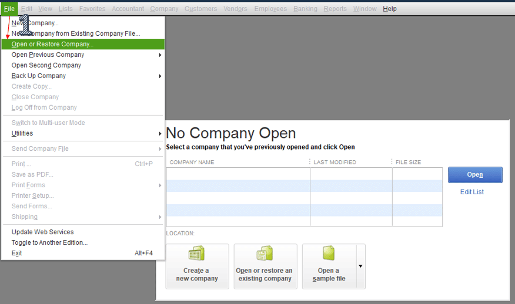Open the Lists menu
The width and height of the screenshot is (515, 304).
(65, 9)
